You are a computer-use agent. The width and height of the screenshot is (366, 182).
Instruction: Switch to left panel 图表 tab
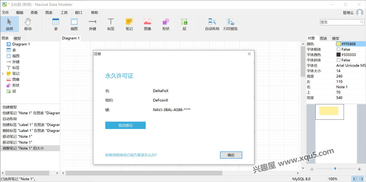pyautogui.click(x=5, y=38)
